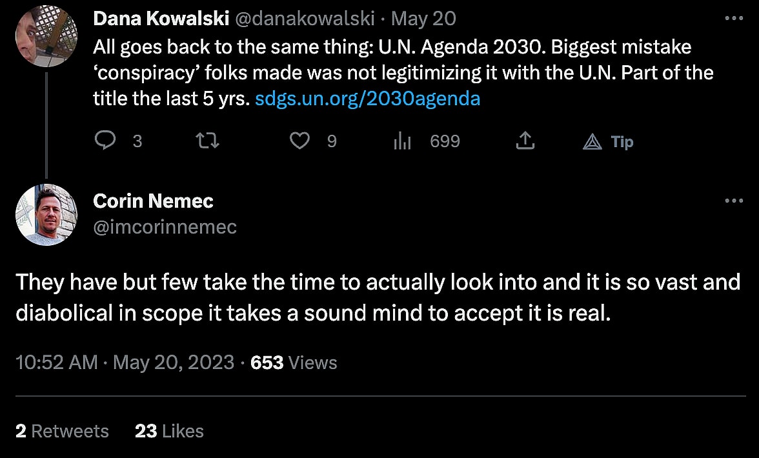The image size is (759, 458).
Task: View analytics for Dana's tweet
Action: pos(403,141)
